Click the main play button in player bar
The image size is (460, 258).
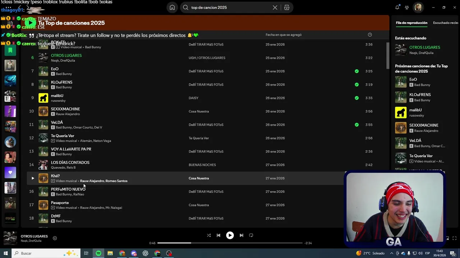230,235
